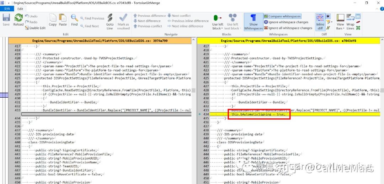Click Mark as resolved
Viewport: 384px width, 184px height.
pos(123,22)
